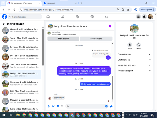Send a thumbs-up like
This screenshot has height=118, width=157.
click(111, 106)
